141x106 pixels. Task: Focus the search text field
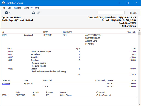(111, 13)
